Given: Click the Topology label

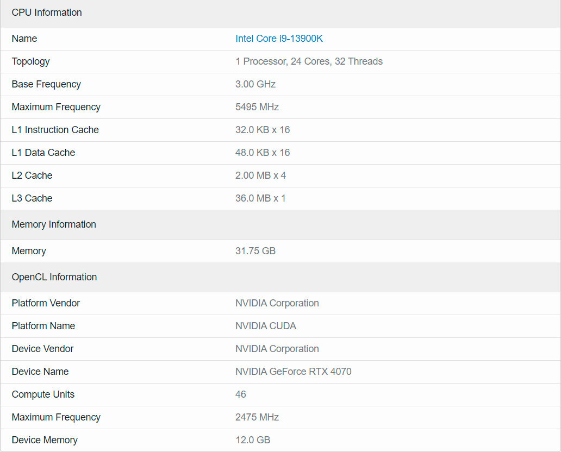Looking at the screenshot, I should pos(31,61).
